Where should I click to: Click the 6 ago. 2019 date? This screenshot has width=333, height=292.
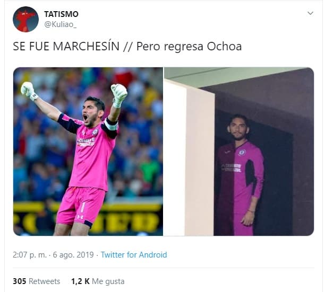(x=73, y=255)
